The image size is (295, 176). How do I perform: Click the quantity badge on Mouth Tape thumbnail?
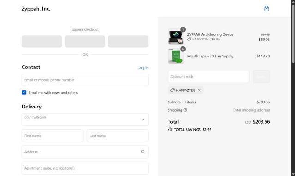click(x=183, y=49)
